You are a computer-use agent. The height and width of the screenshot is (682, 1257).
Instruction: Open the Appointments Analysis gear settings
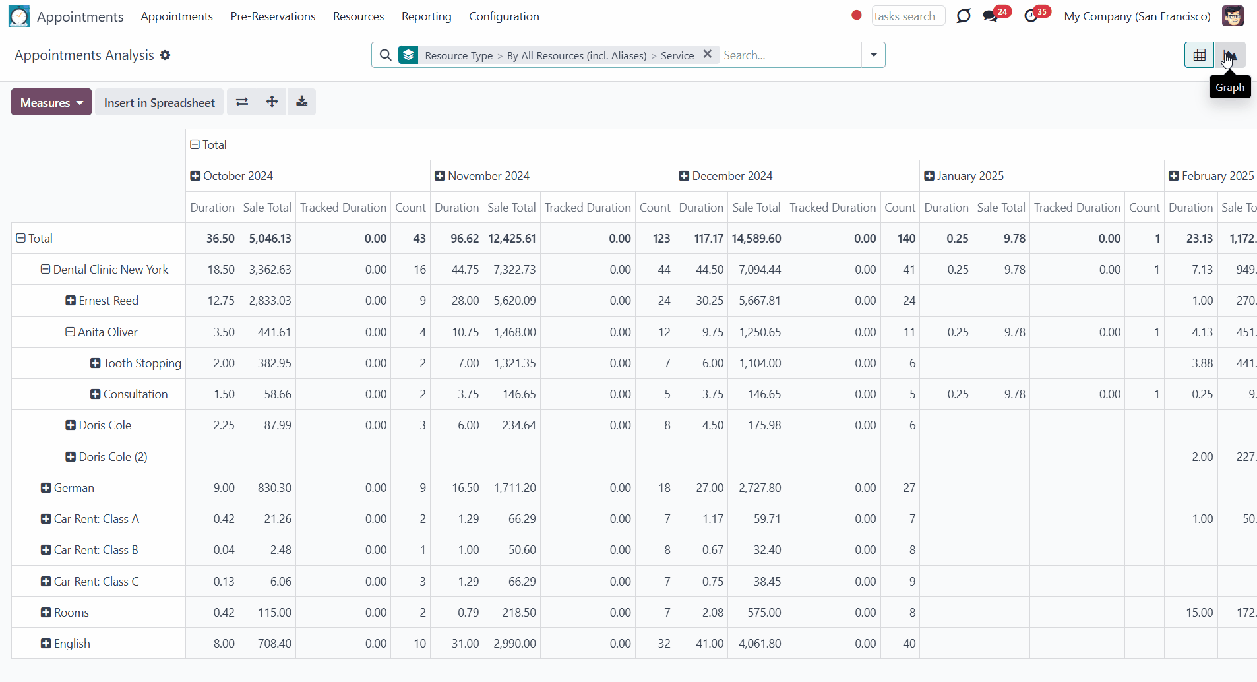tap(165, 55)
